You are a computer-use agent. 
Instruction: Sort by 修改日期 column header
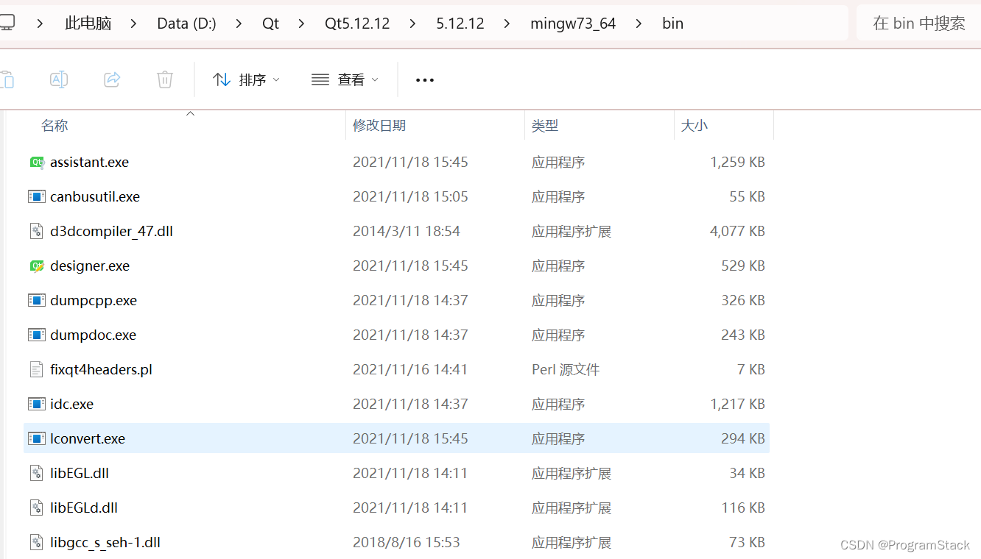tap(379, 126)
